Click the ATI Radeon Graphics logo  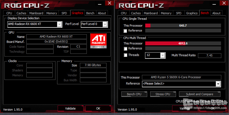(98, 41)
